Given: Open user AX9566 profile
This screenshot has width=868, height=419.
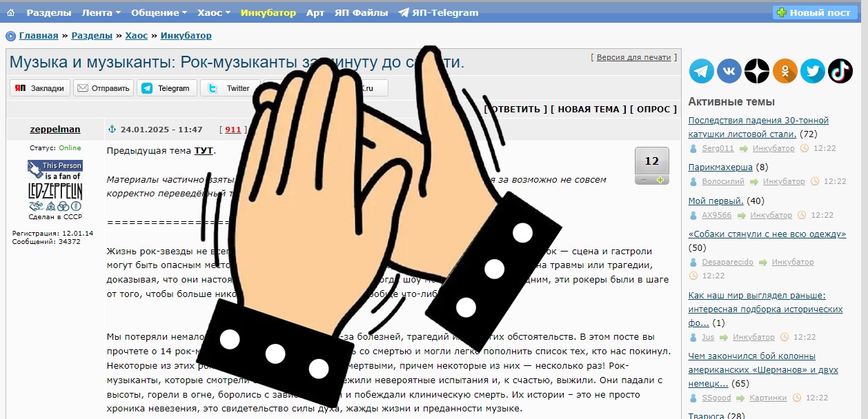Looking at the screenshot, I should (717, 215).
